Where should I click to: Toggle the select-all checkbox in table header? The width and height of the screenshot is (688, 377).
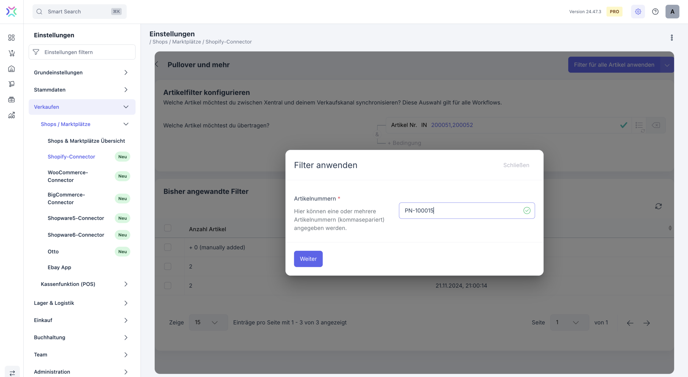click(168, 228)
